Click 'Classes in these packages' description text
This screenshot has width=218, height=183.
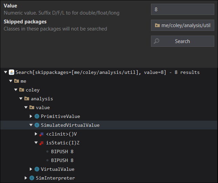coord(55,29)
